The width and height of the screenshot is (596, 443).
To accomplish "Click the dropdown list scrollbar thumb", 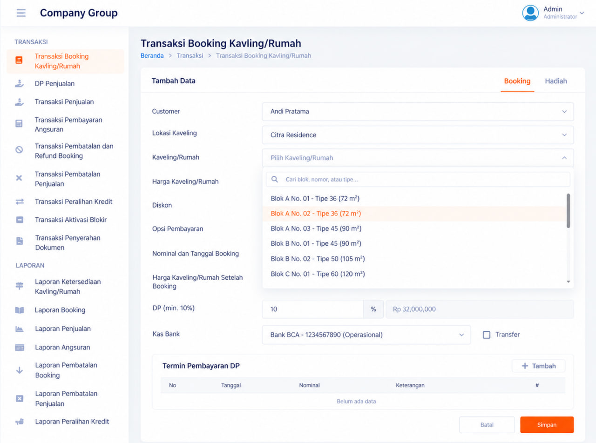I will tap(568, 211).
